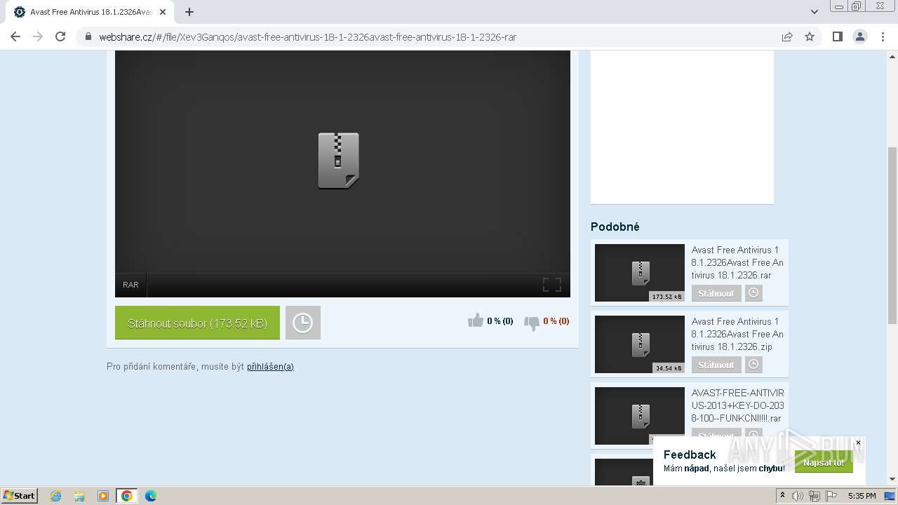
Task: Follow the přihlášen(a) login link
Action: point(270,367)
